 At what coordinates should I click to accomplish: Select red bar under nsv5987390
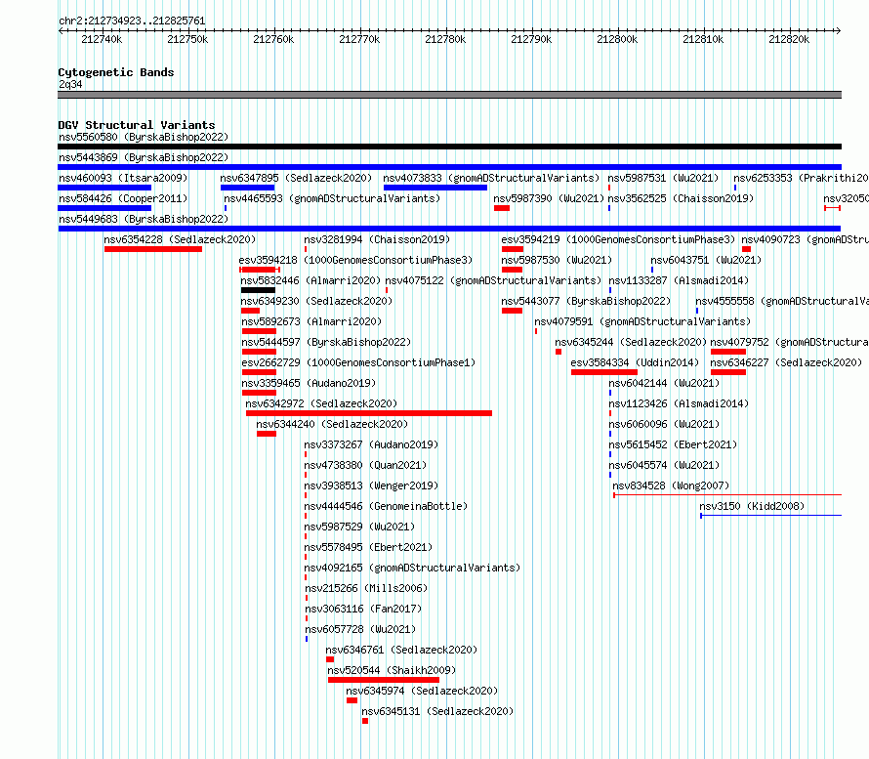point(502,208)
